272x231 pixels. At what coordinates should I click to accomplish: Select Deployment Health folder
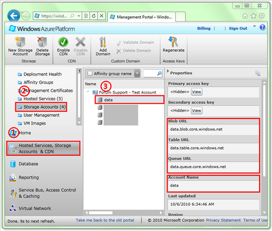click(40, 75)
